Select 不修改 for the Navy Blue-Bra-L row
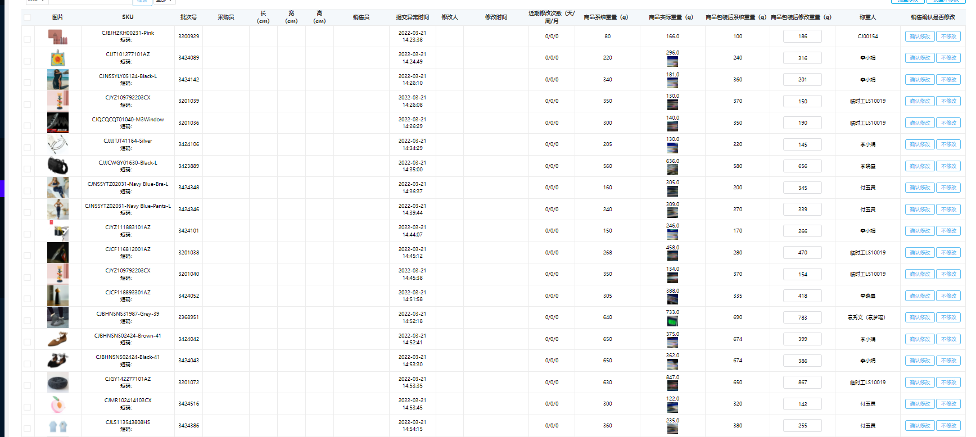This screenshot has height=437, width=976. (948, 188)
